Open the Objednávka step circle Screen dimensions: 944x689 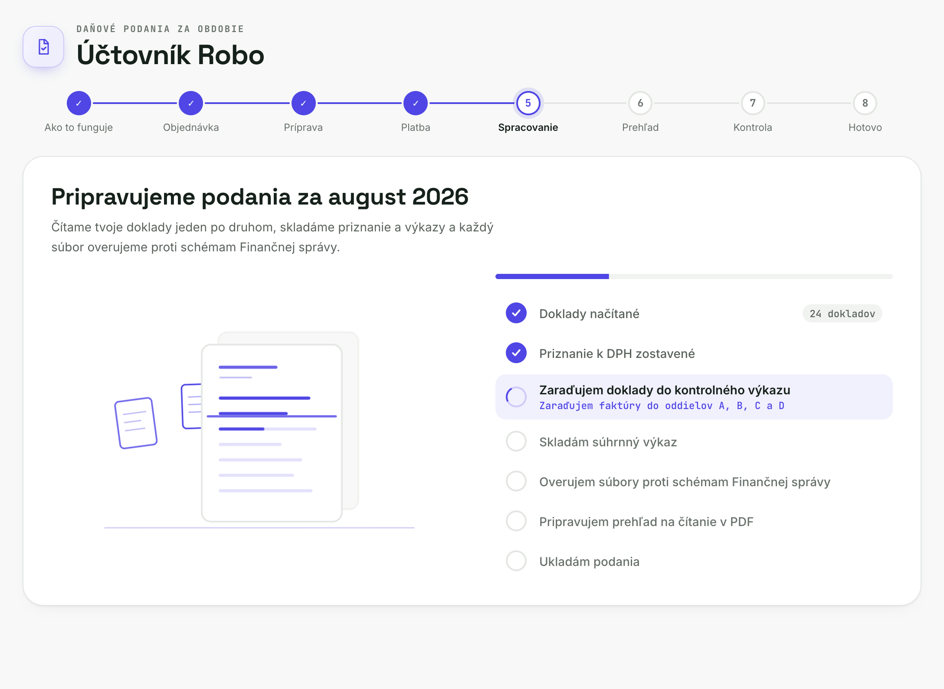[191, 103]
